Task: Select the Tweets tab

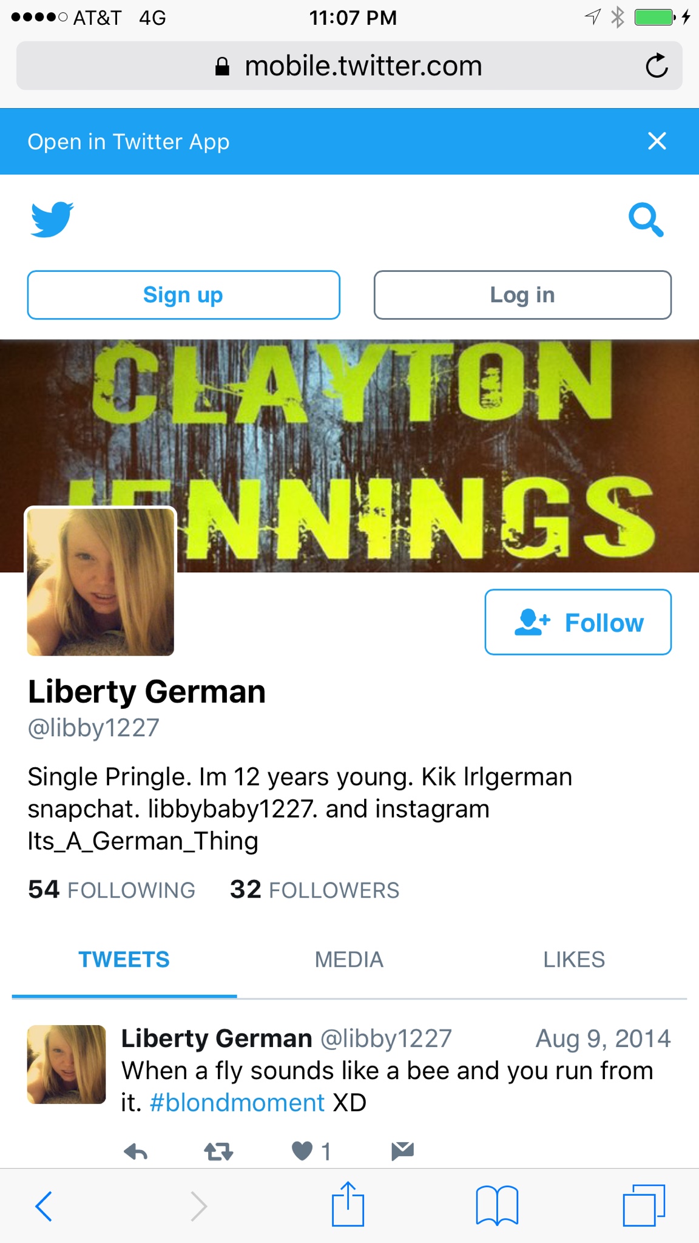Action: click(x=124, y=960)
